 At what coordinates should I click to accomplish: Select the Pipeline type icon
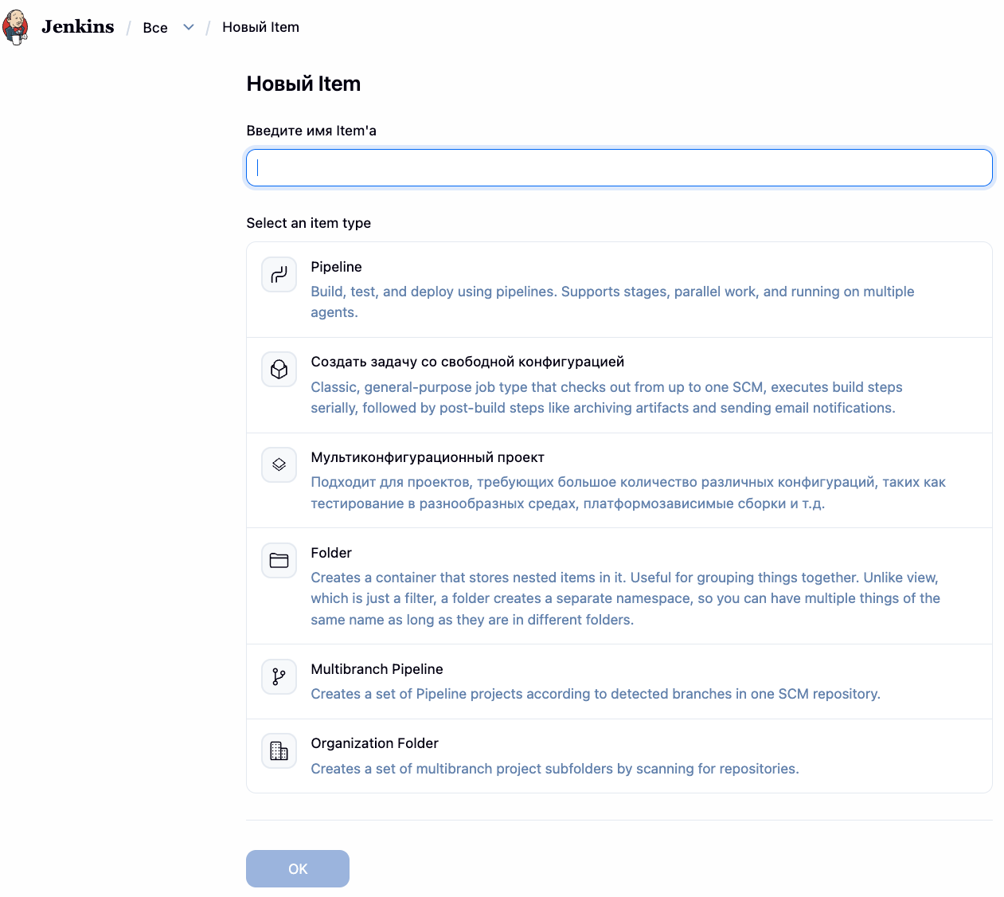coord(279,275)
